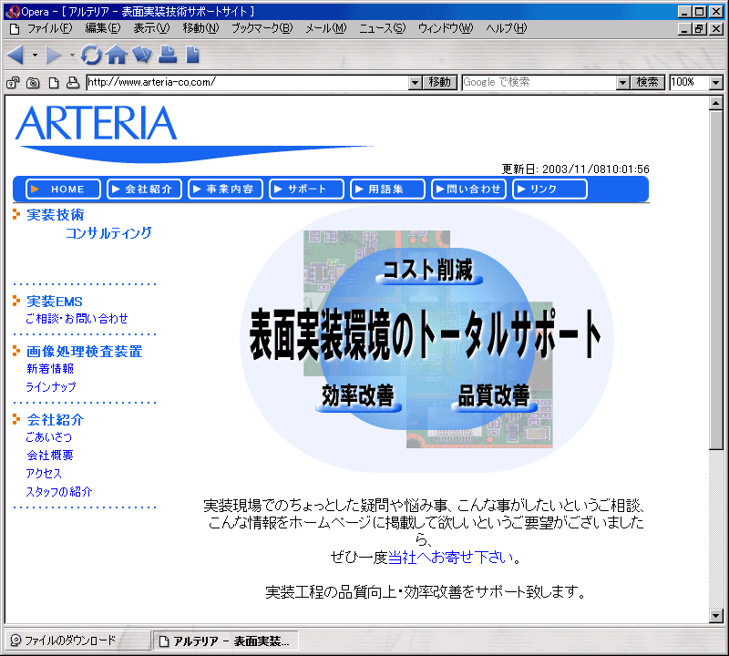Screen dimensions: 729x656
Task: Click the Google search field
Action: [539, 83]
